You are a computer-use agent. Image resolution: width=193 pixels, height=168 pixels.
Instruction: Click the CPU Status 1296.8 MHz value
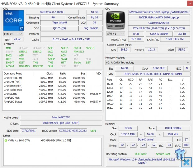(46, 94)
